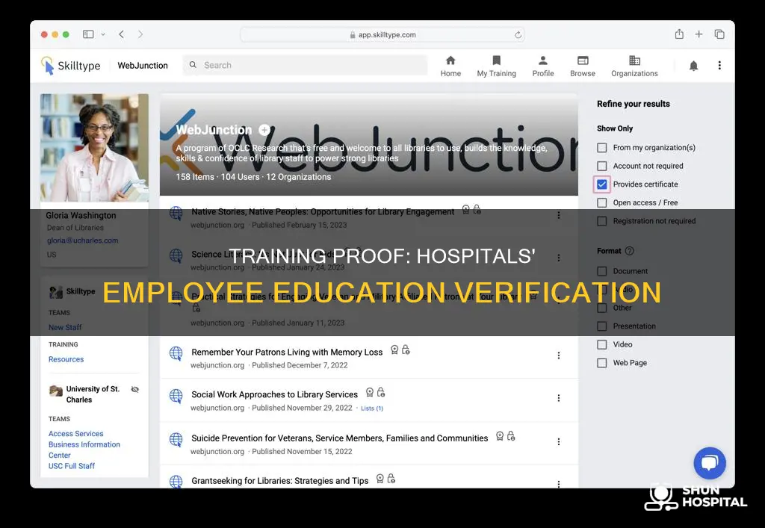Check From my organization(s) filter
Image resolution: width=765 pixels, height=528 pixels.
click(x=602, y=148)
